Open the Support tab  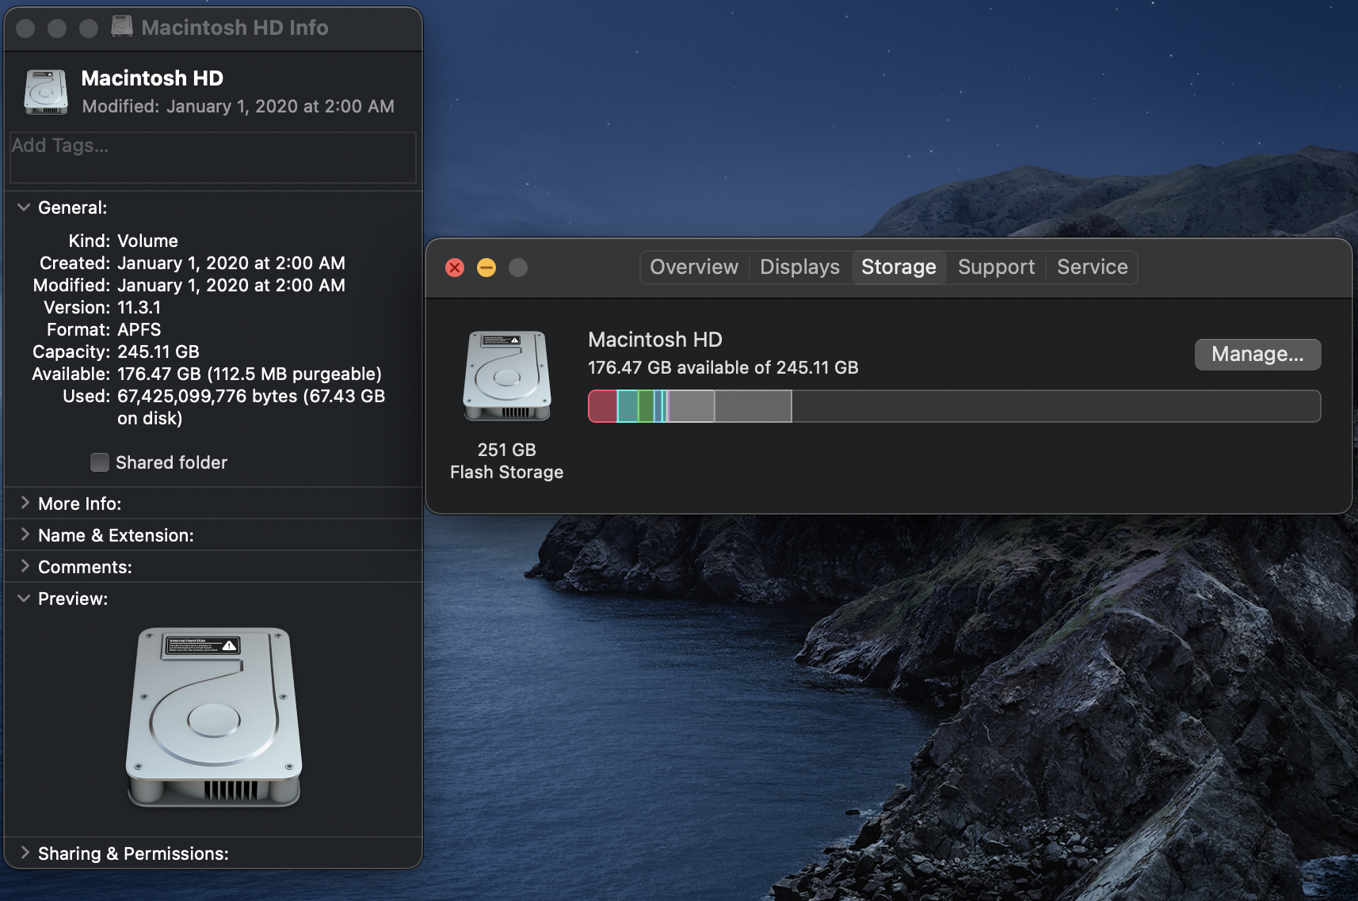point(996,267)
